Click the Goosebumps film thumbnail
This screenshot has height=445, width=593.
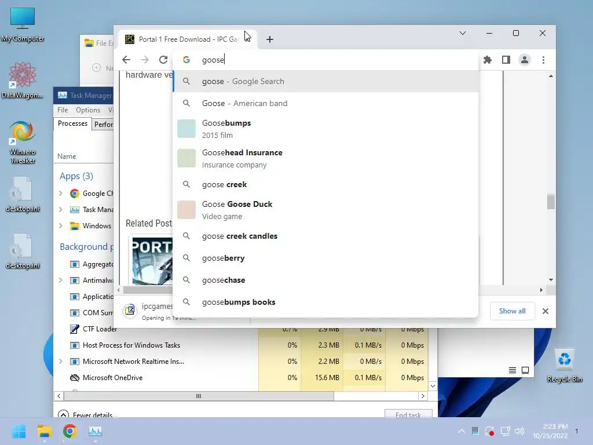coord(186,129)
